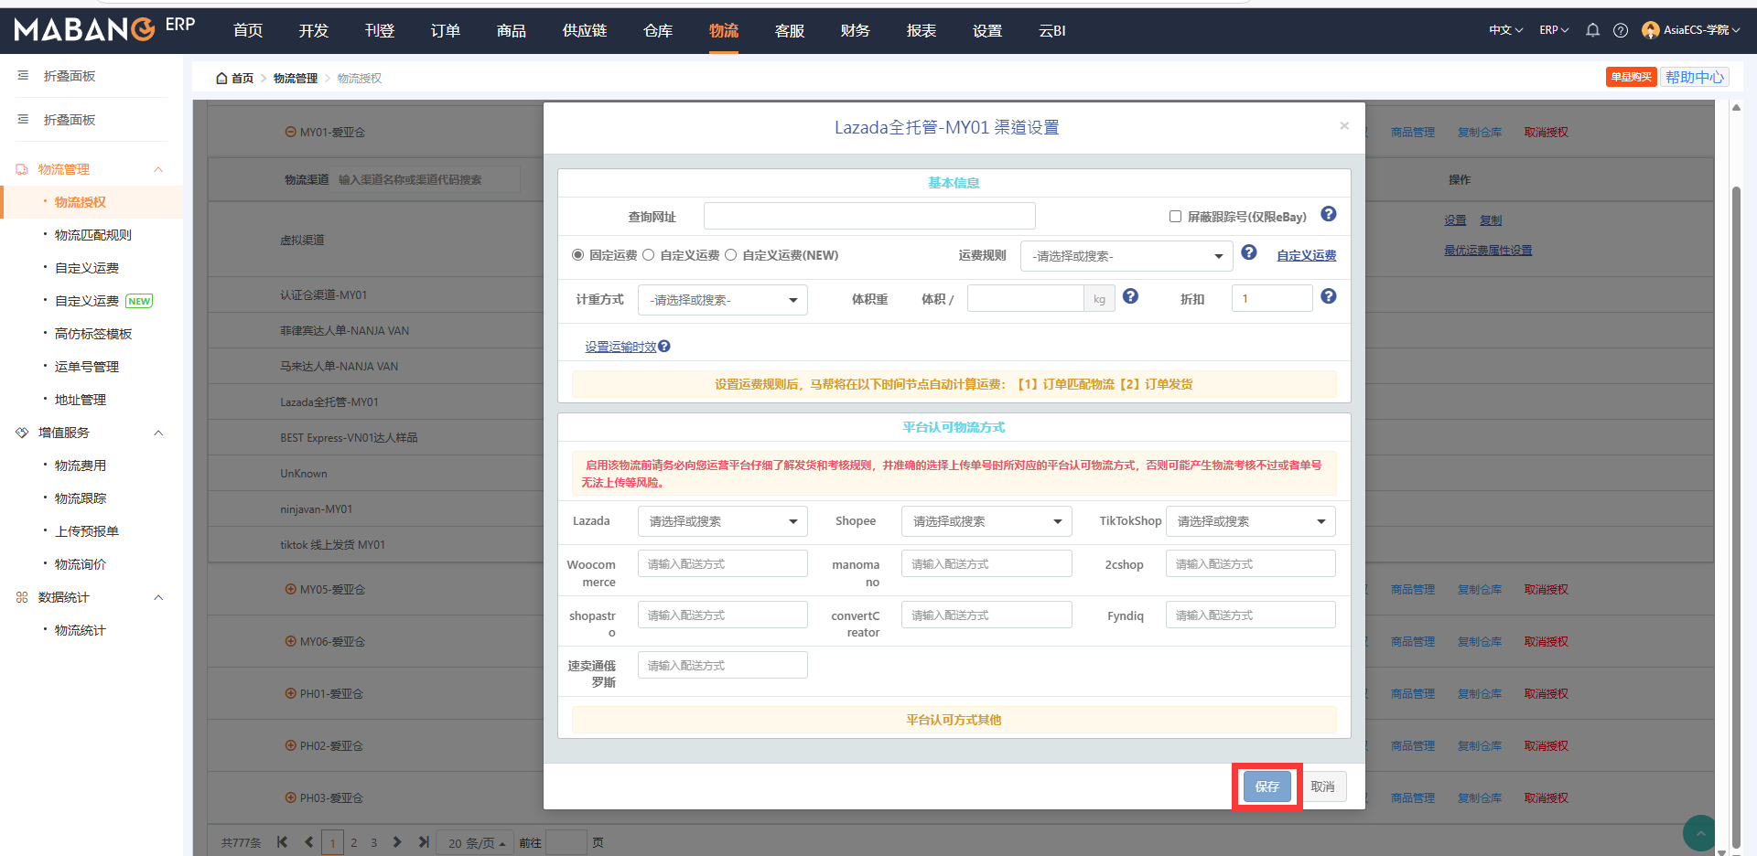Collapse 物流管理 sidebar section chevron
The width and height of the screenshot is (1757, 856).
point(158,169)
